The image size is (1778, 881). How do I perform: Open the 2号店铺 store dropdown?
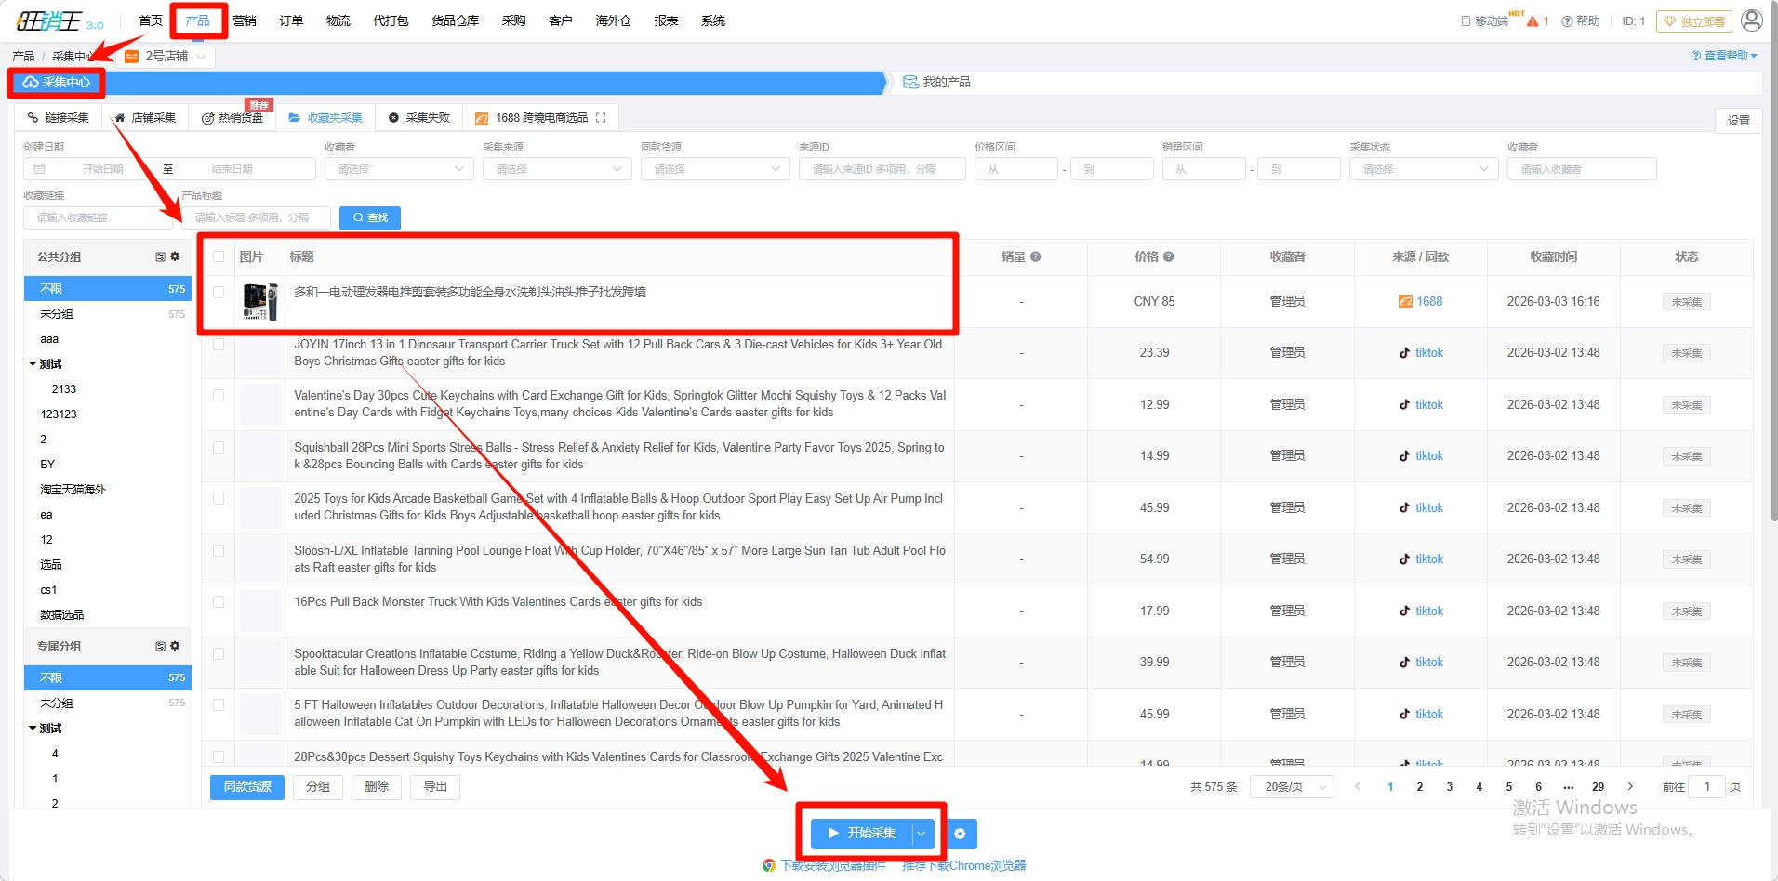tap(166, 57)
